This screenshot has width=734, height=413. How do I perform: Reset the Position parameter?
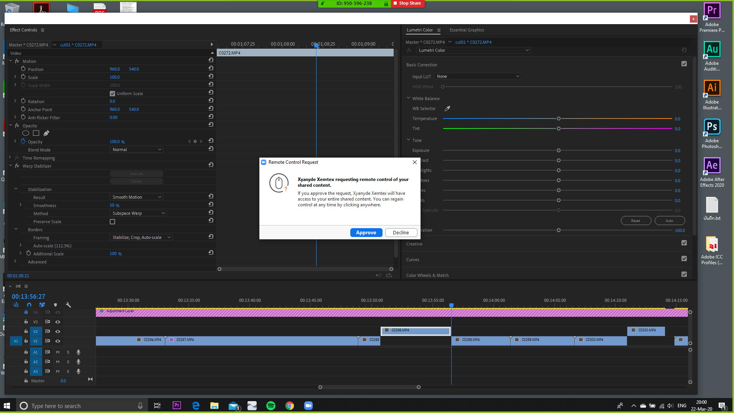pos(211,68)
